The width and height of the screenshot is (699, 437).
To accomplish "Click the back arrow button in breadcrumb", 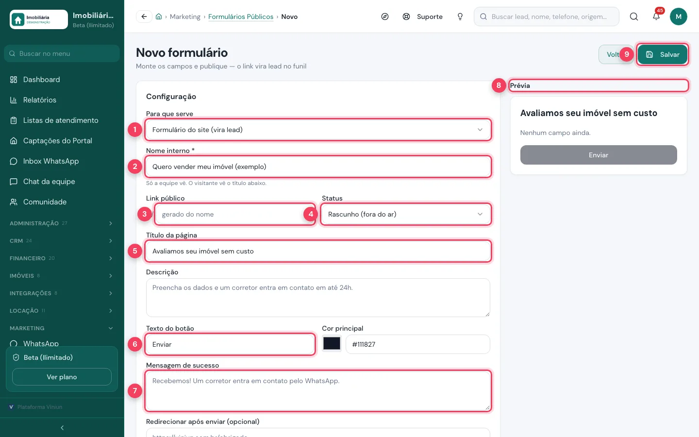I will tap(144, 17).
